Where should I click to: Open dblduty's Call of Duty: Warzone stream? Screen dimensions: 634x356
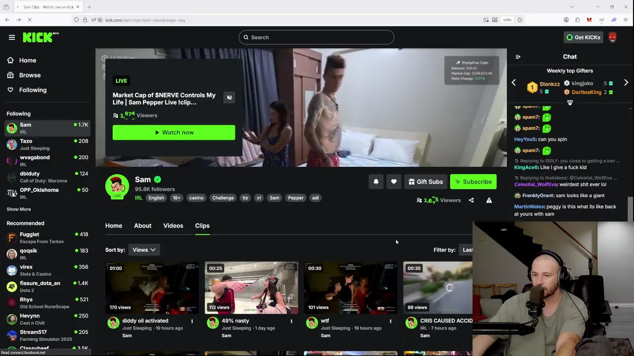point(47,177)
